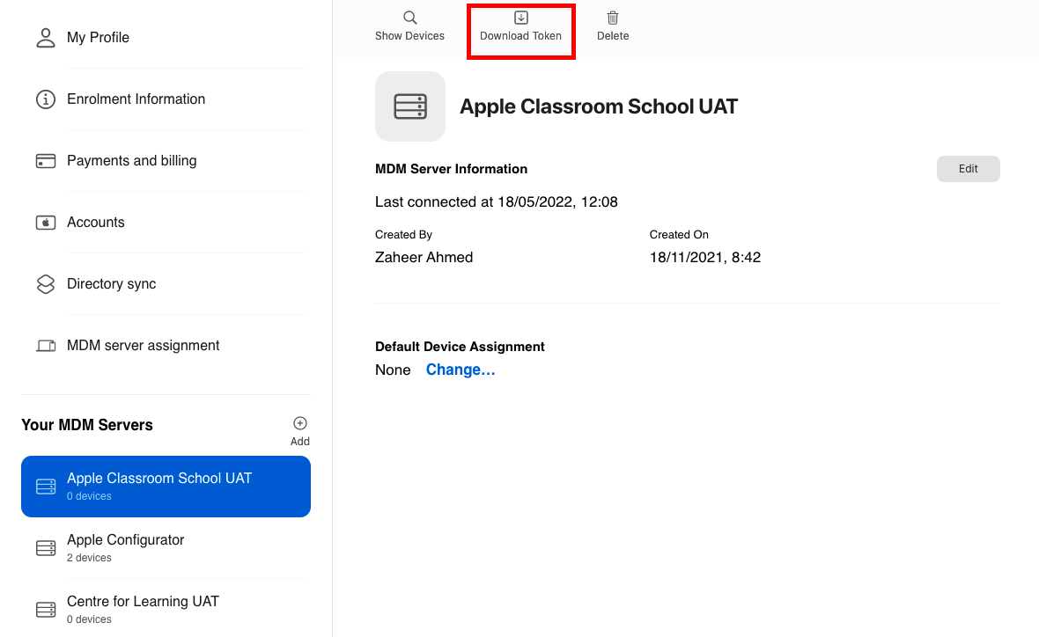Screen dimensions: 1039x637
Task: Click large server thumbnail beside page title
Action: click(x=410, y=106)
